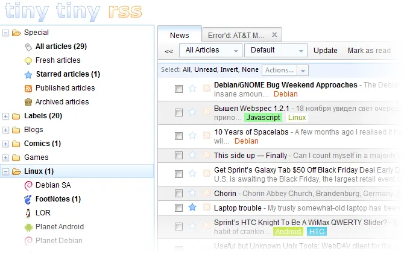Collapse feed list with << button
The image size is (404, 254).
coord(169,51)
